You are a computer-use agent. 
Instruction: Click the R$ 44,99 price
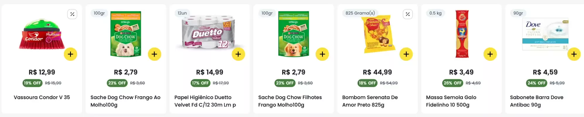(377, 72)
